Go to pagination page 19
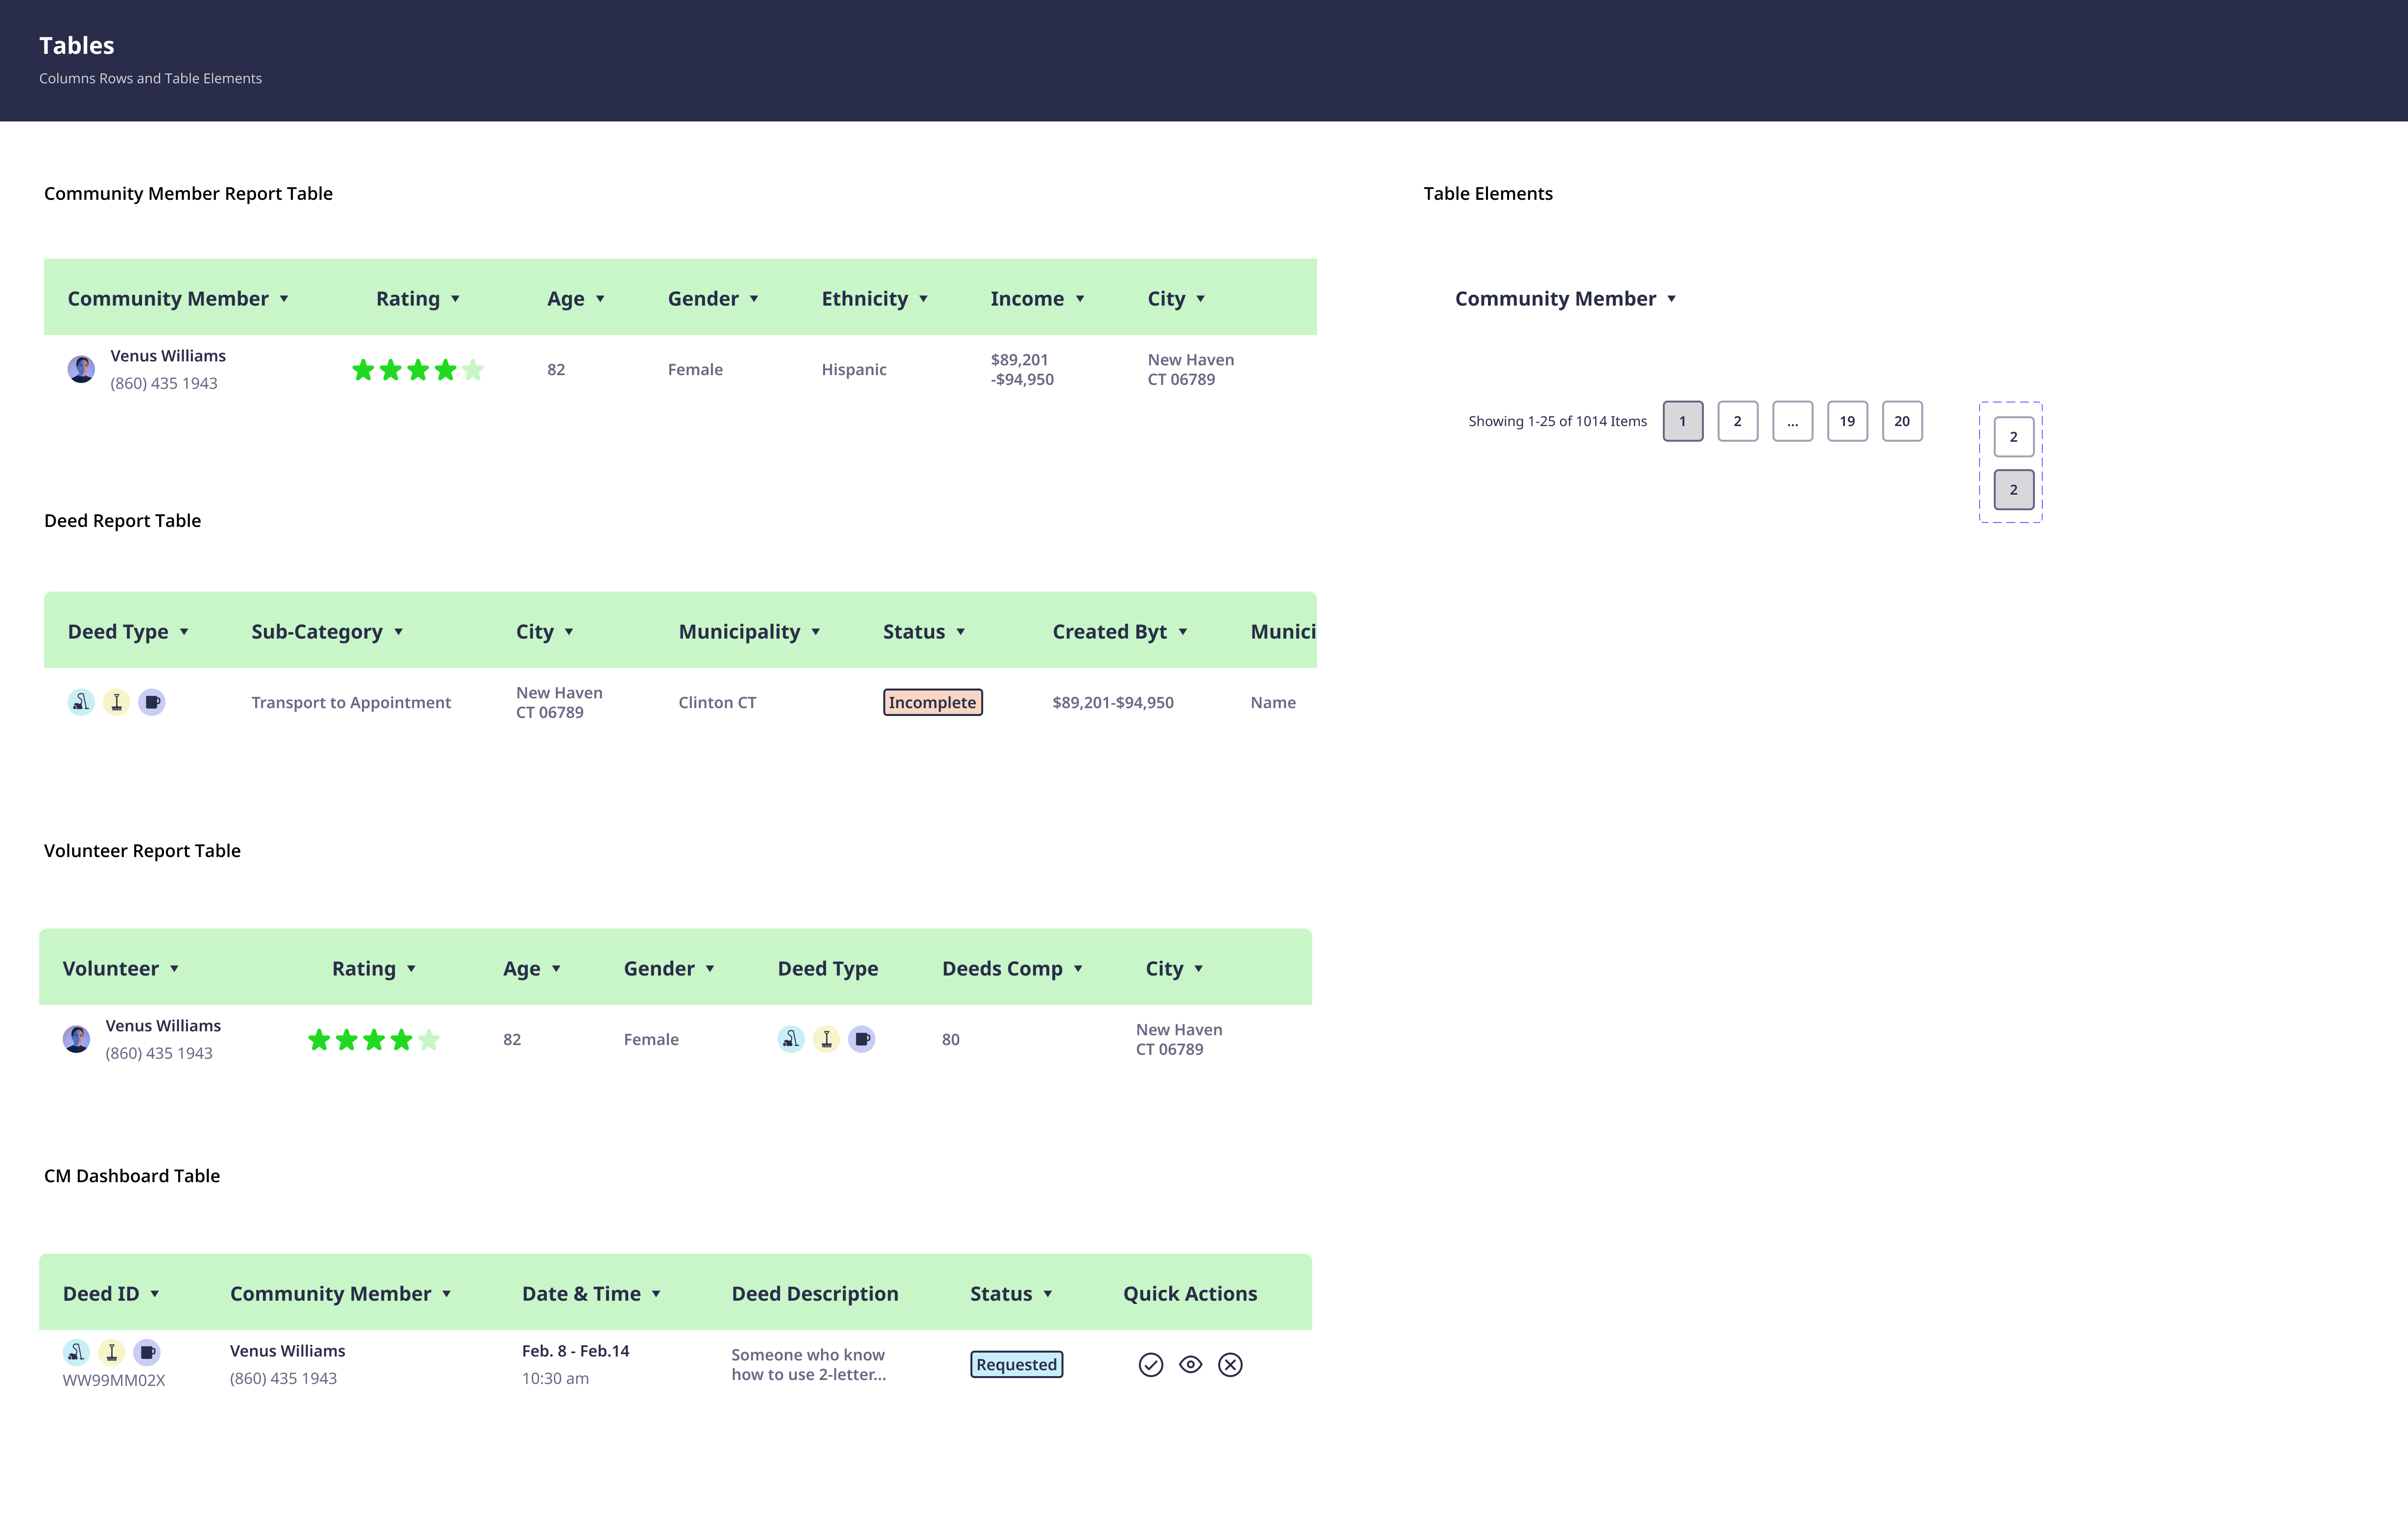 tap(1846, 421)
